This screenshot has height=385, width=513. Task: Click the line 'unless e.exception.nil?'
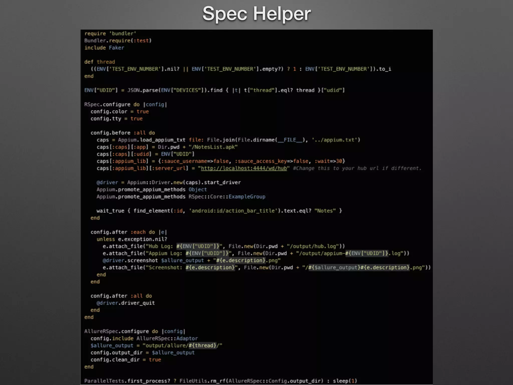pyautogui.click(x=132, y=239)
